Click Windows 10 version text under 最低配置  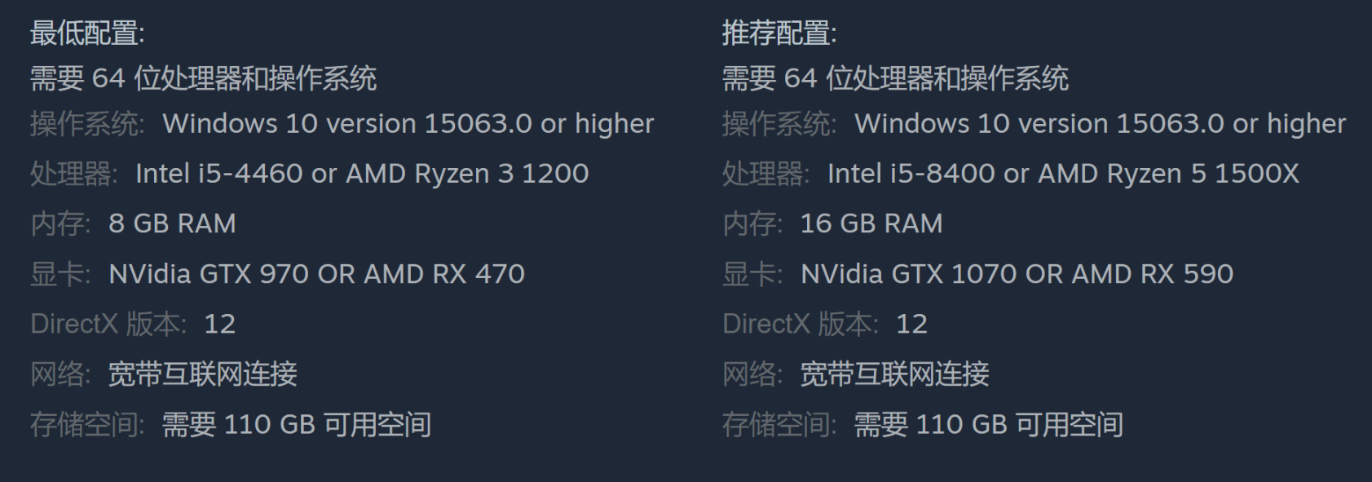coord(408,124)
